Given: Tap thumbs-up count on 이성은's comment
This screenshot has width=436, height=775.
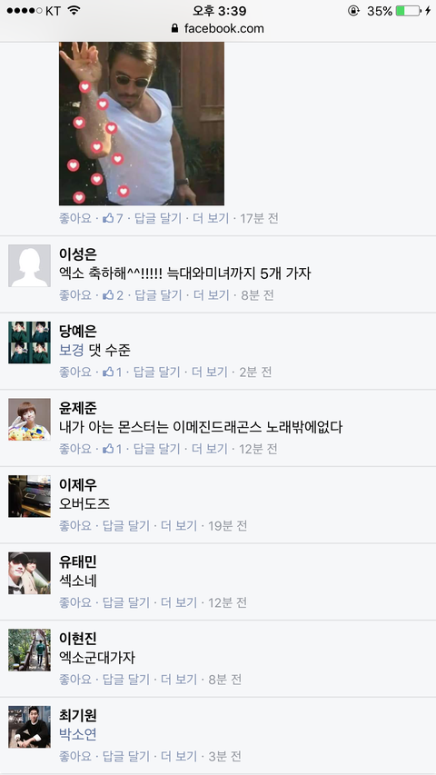Looking at the screenshot, I should (x=114, y=295).
